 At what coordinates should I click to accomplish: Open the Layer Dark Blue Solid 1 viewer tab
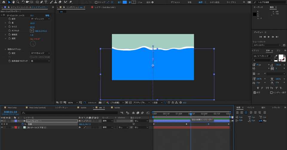pyautogui.click(x=105, y=7)
